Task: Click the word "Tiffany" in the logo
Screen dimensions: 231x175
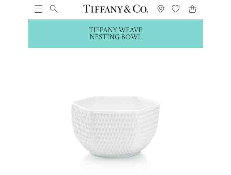Action: (103, 9)
